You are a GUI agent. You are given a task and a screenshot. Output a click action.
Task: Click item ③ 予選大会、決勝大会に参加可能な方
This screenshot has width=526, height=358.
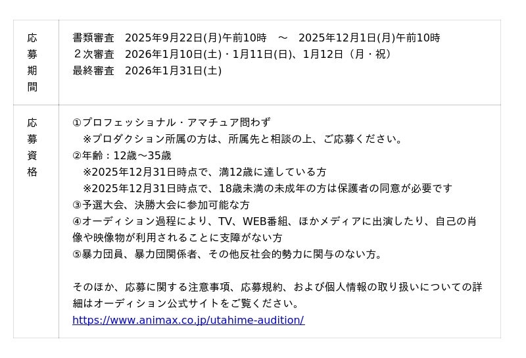[x=161, y=205]
